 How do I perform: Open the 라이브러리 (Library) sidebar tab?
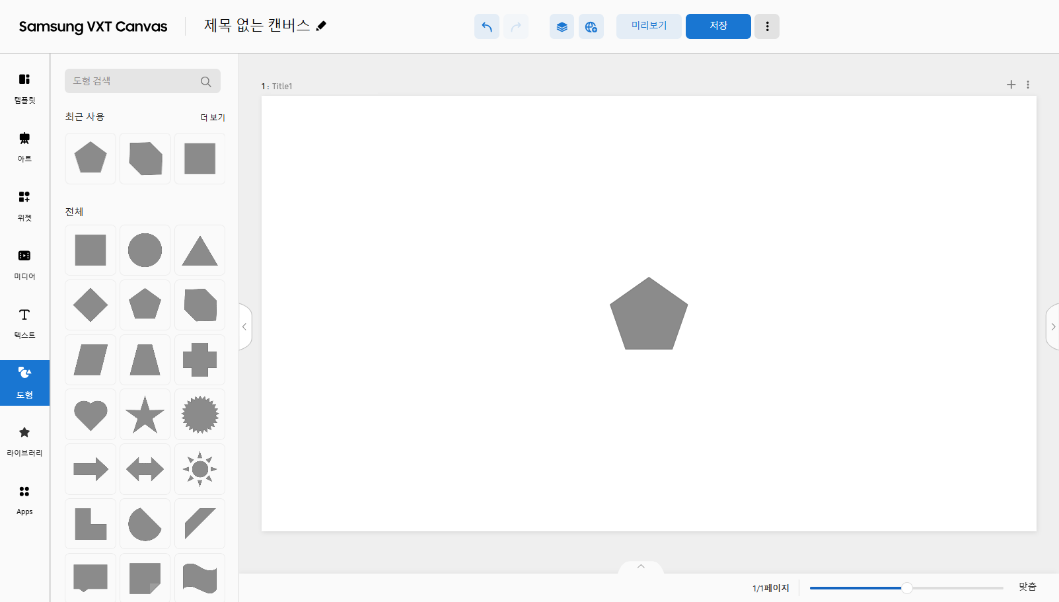24,441
